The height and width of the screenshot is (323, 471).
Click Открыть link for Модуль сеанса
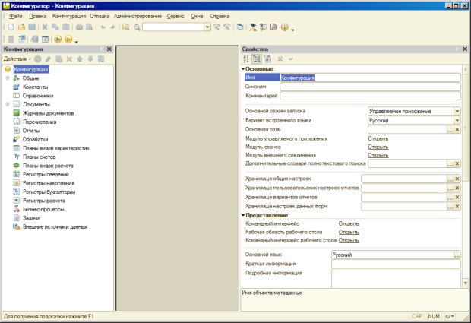click(378, 147)
